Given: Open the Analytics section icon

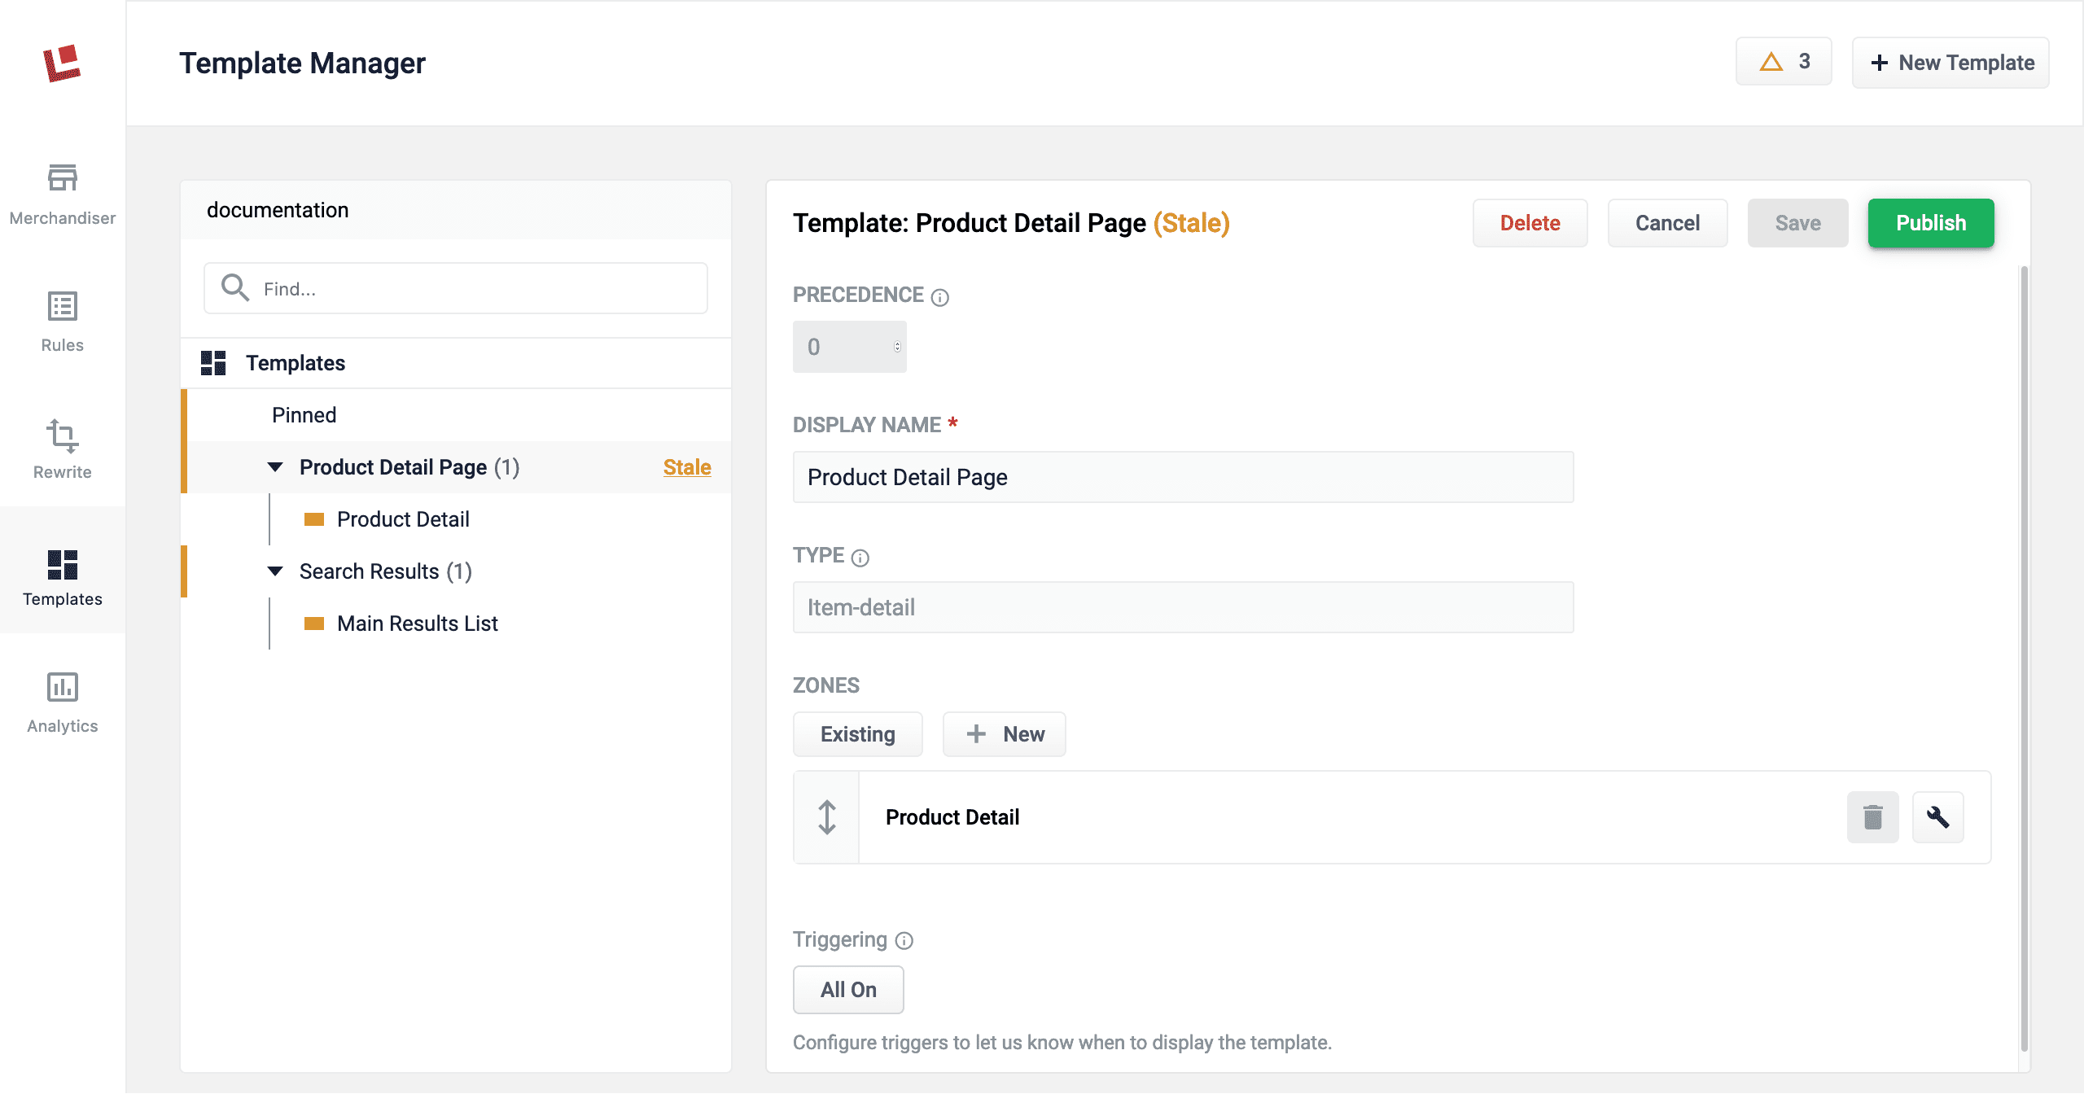Looking at the screenshot, I should 62,687.
